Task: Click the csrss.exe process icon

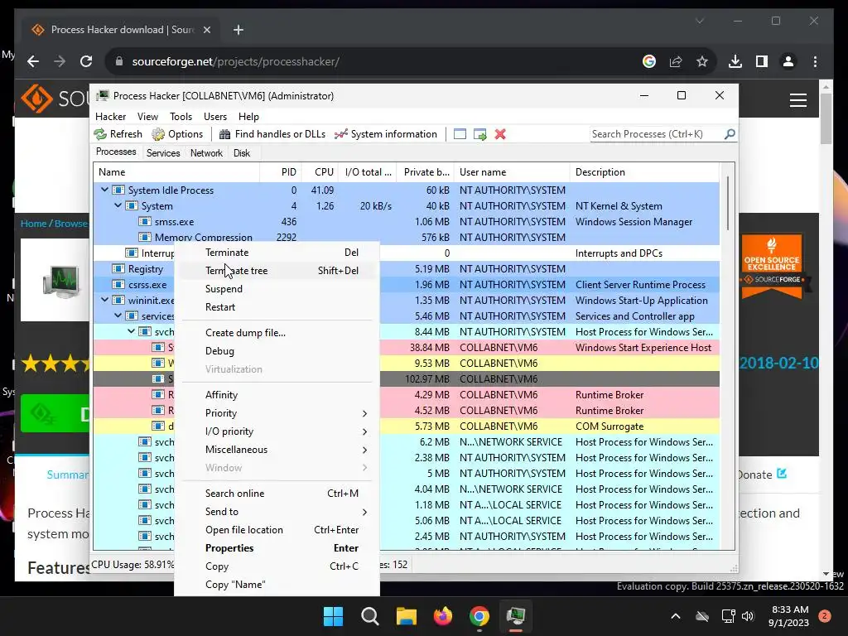Action: pos(118,285)
